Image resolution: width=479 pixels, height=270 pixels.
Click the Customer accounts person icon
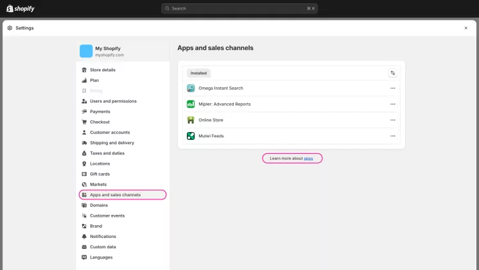pos(84,132)
